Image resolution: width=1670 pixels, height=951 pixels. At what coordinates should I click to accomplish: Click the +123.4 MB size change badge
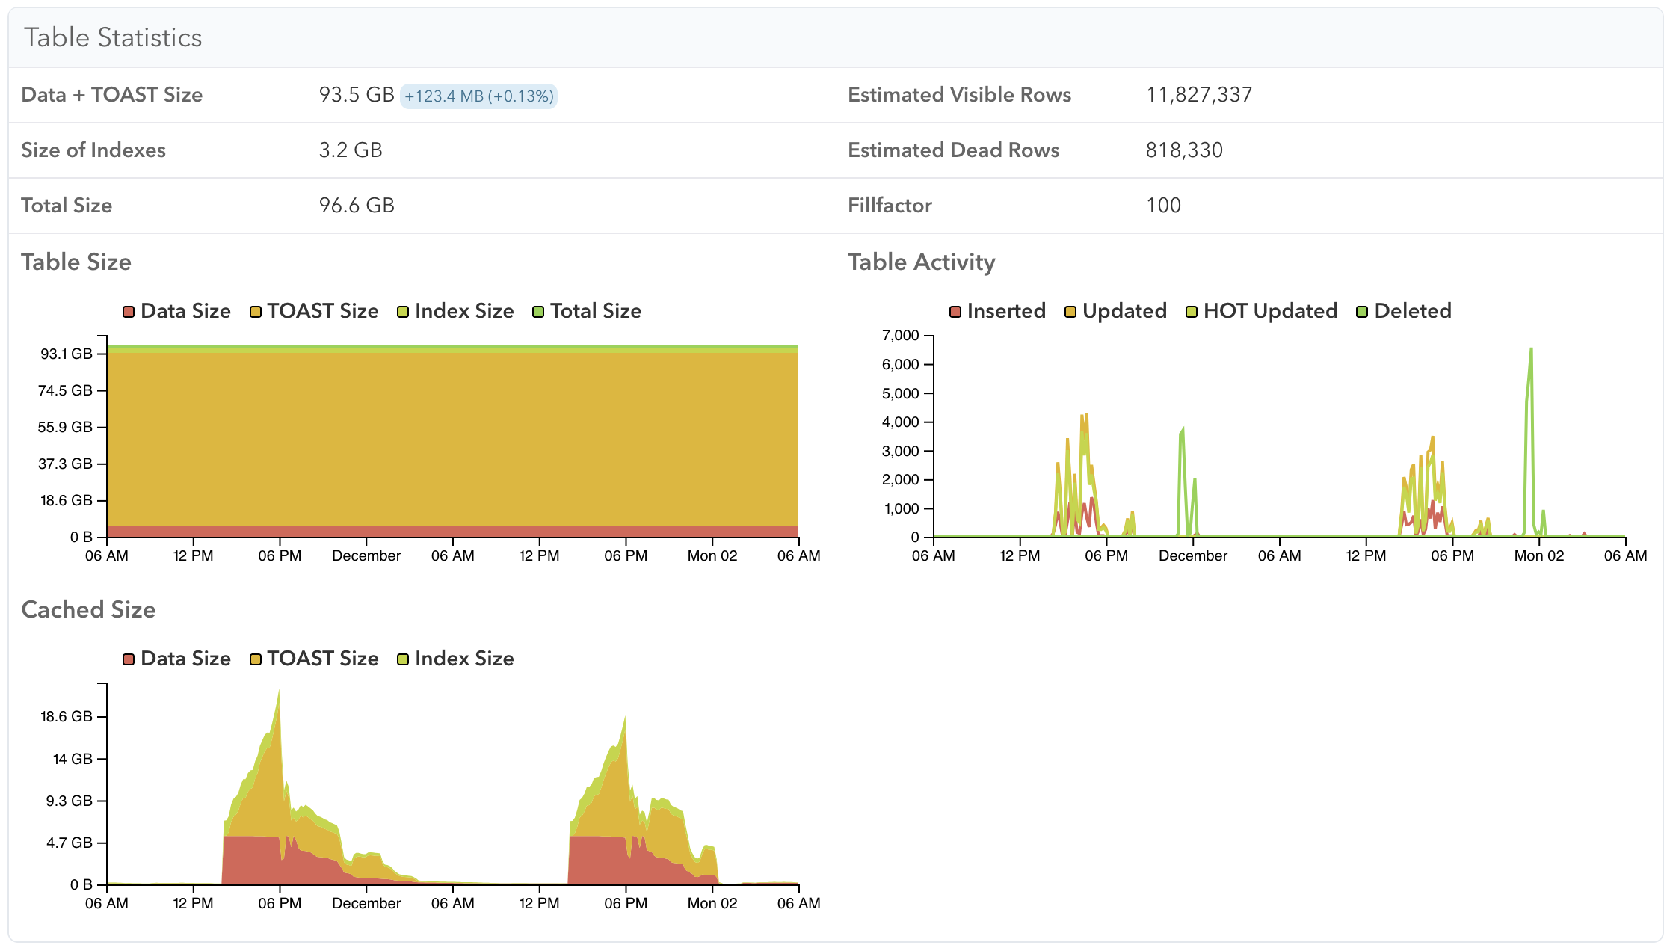pos(478,96)
